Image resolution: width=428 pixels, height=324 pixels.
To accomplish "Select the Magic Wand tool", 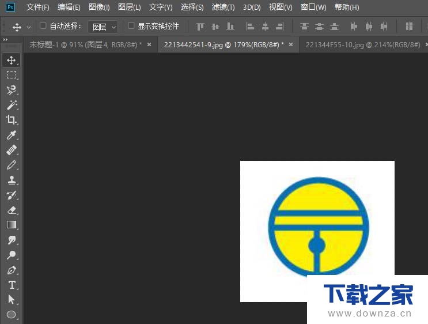I will pyautogui.click(x=11, y=105).
